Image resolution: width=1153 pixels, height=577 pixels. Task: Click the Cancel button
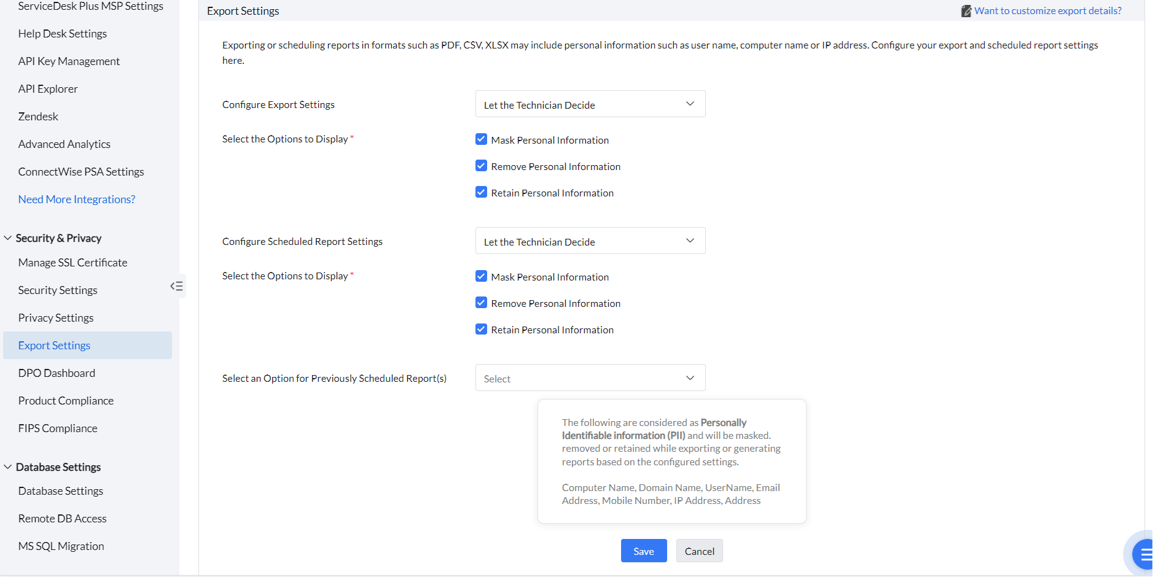coord(699,551)
